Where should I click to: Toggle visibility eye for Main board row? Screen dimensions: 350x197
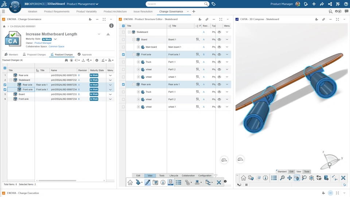point(219,47)
